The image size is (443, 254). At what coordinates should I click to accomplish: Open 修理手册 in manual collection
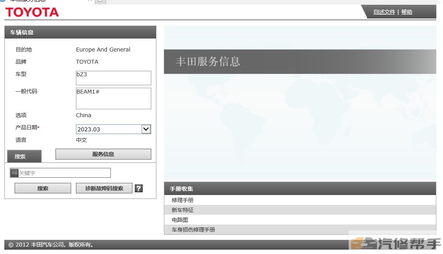tap(300, 200)
